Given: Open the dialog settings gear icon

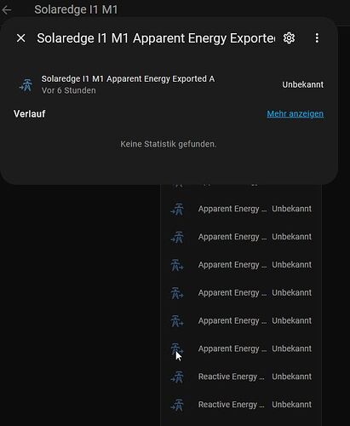Looking at the screenshot, I should pyautogui.click(x=289, y=38).
